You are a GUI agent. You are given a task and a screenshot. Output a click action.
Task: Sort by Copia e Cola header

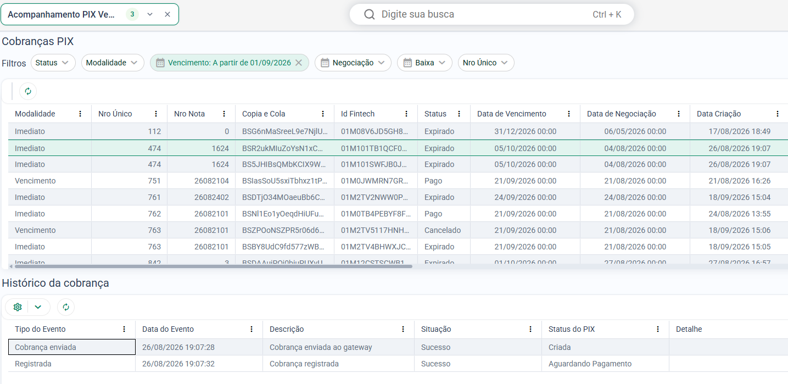point(264,114)
